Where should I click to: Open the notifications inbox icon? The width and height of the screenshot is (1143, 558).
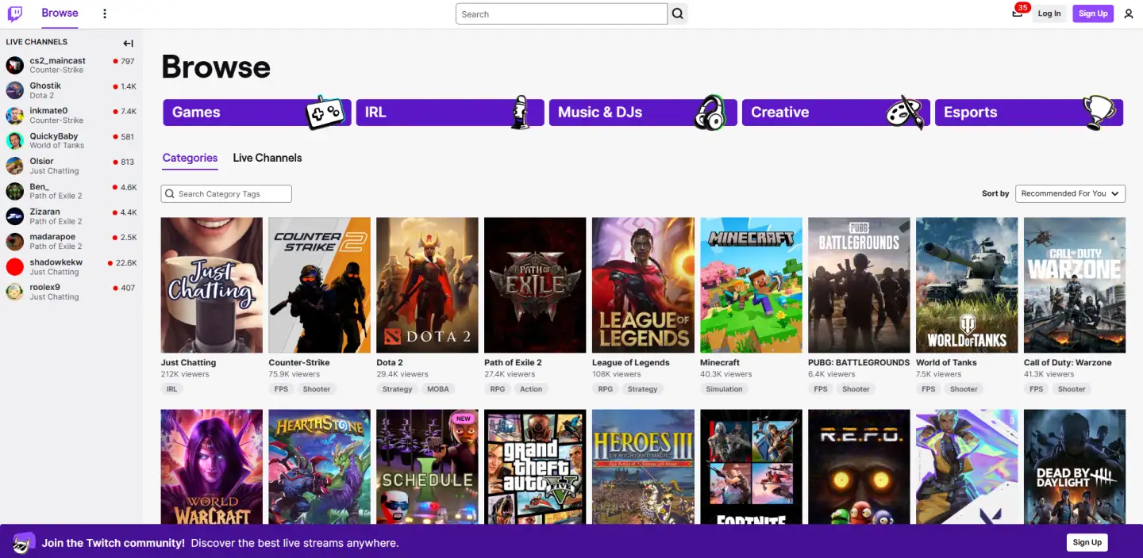tap(1018, 13)
